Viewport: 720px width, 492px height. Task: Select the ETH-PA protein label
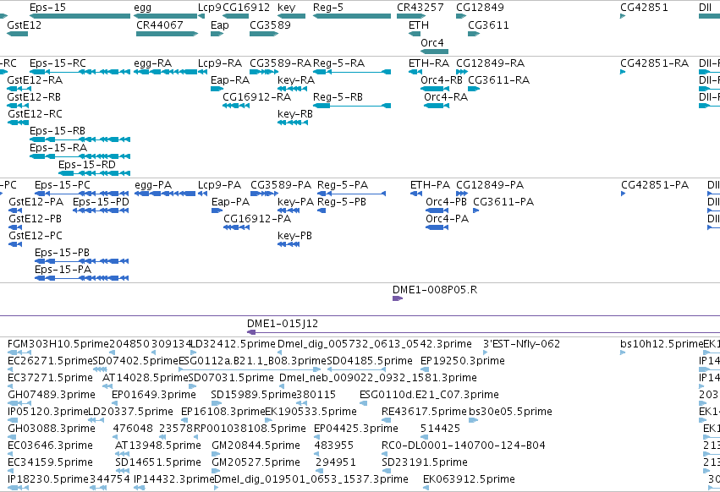click(x=430, y=185)
